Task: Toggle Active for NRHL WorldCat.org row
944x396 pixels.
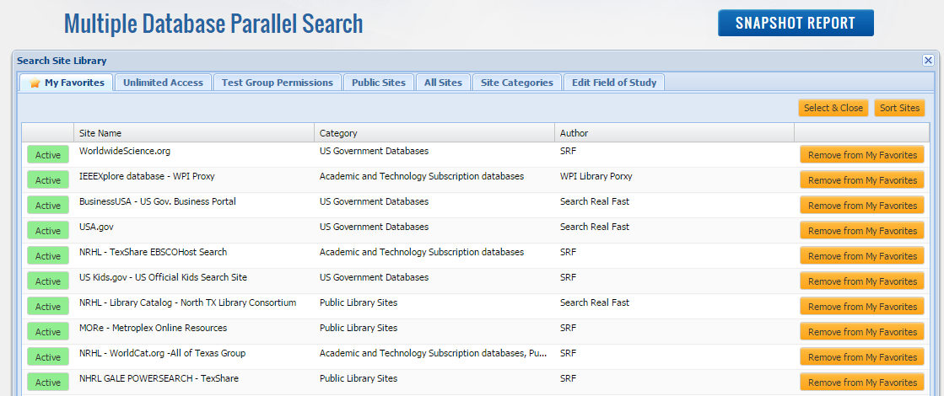Action: (x=48, y=357)
